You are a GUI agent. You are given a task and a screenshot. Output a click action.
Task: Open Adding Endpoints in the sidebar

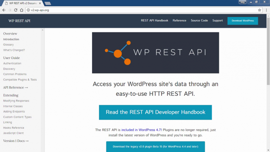(14, 112)
